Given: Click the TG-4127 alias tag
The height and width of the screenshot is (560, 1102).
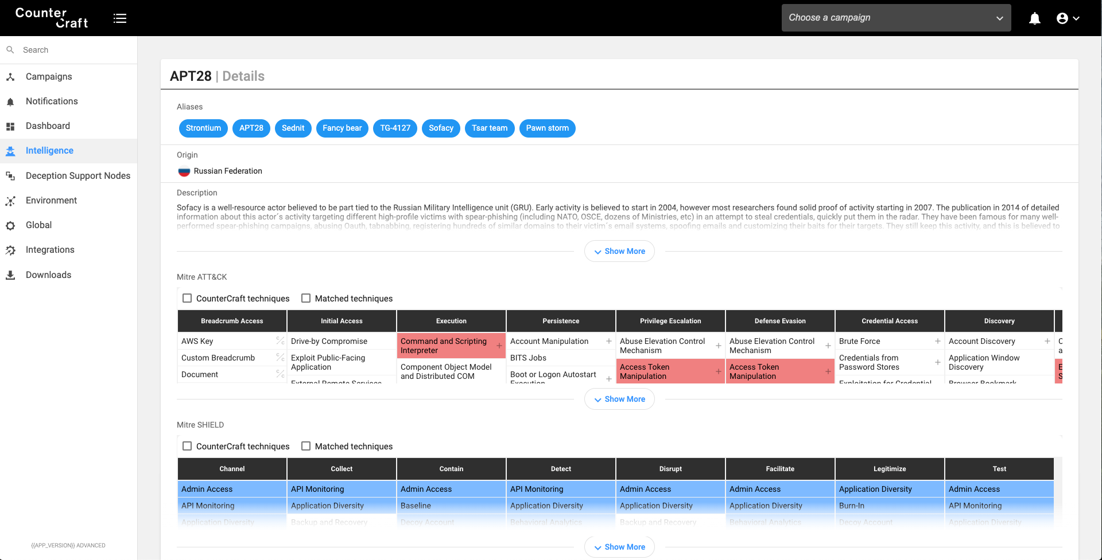Looking at the screenshot, I should [x=395, y=128].
